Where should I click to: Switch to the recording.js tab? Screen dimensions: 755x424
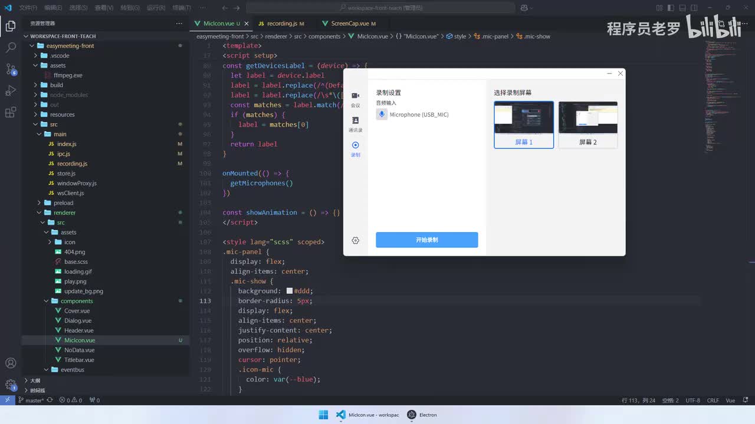pyautogui.click(x=282, y=24)
